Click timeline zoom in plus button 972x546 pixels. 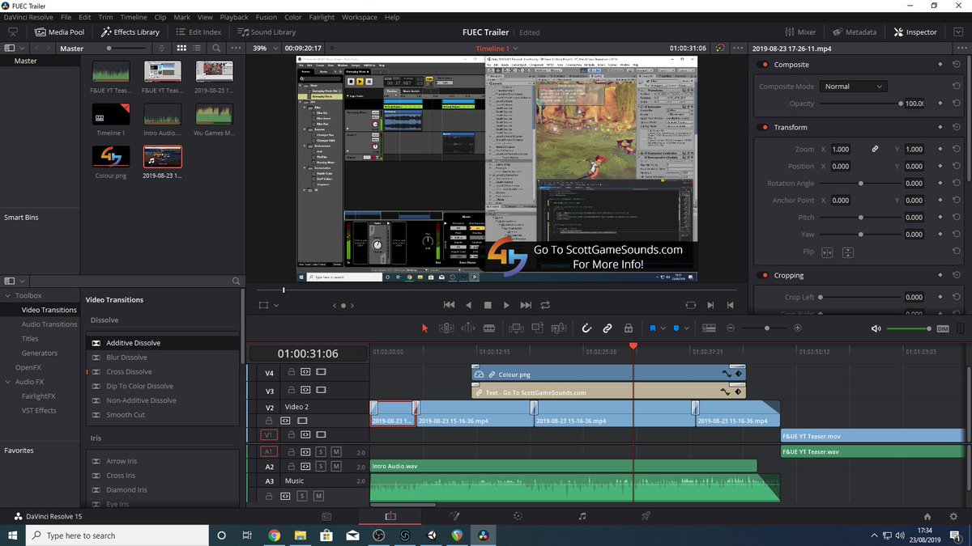tap(798, 328)
